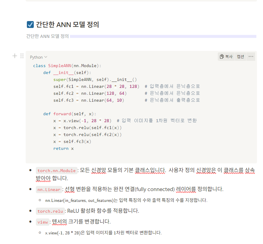Viewport: 263px width, 244px height.
Task: Click the view inline code tag
Action: click(x=43, y=222)
